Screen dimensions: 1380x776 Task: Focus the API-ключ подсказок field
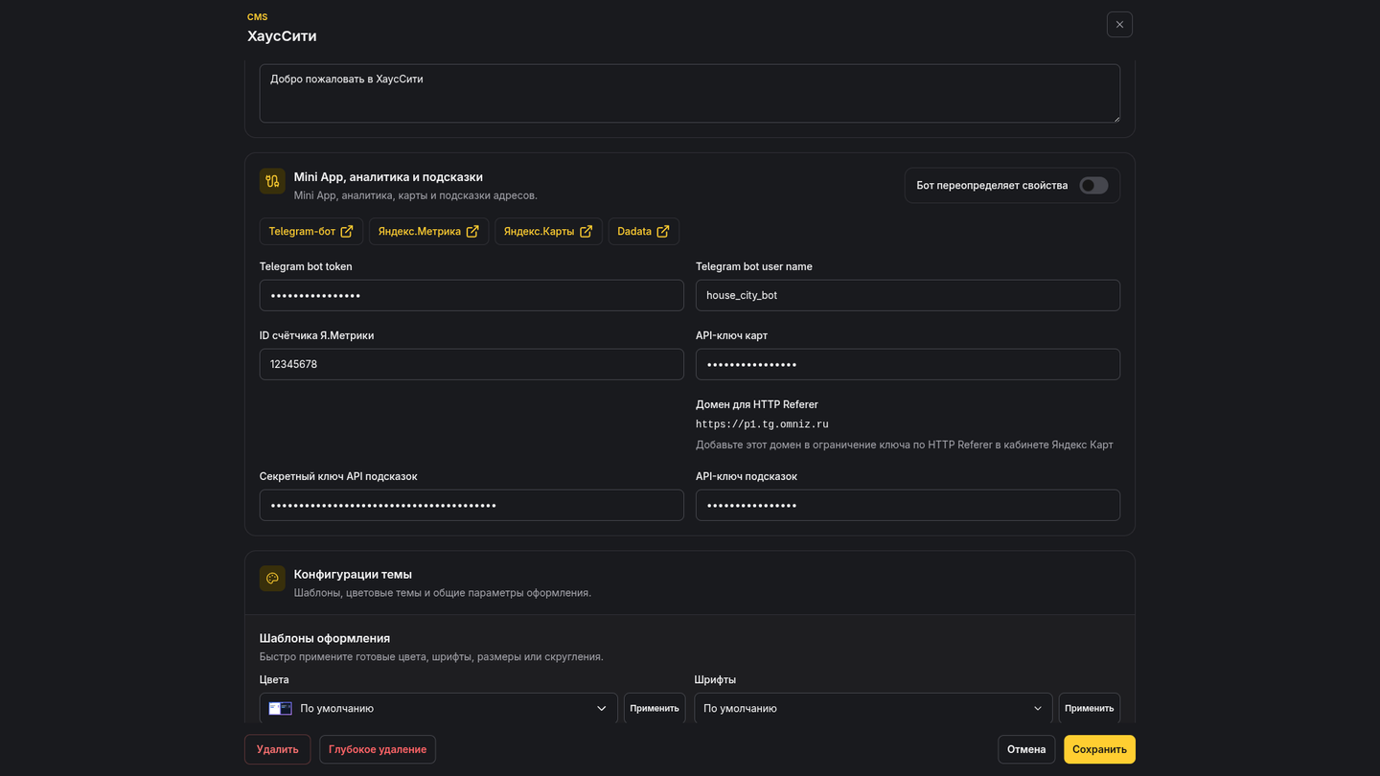tap(908, 505)
